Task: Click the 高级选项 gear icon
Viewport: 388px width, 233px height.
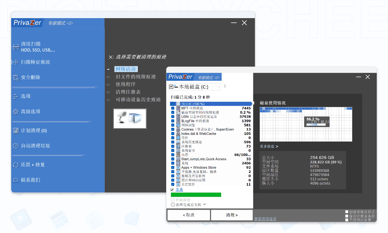Action: click(x=16, y=112)
